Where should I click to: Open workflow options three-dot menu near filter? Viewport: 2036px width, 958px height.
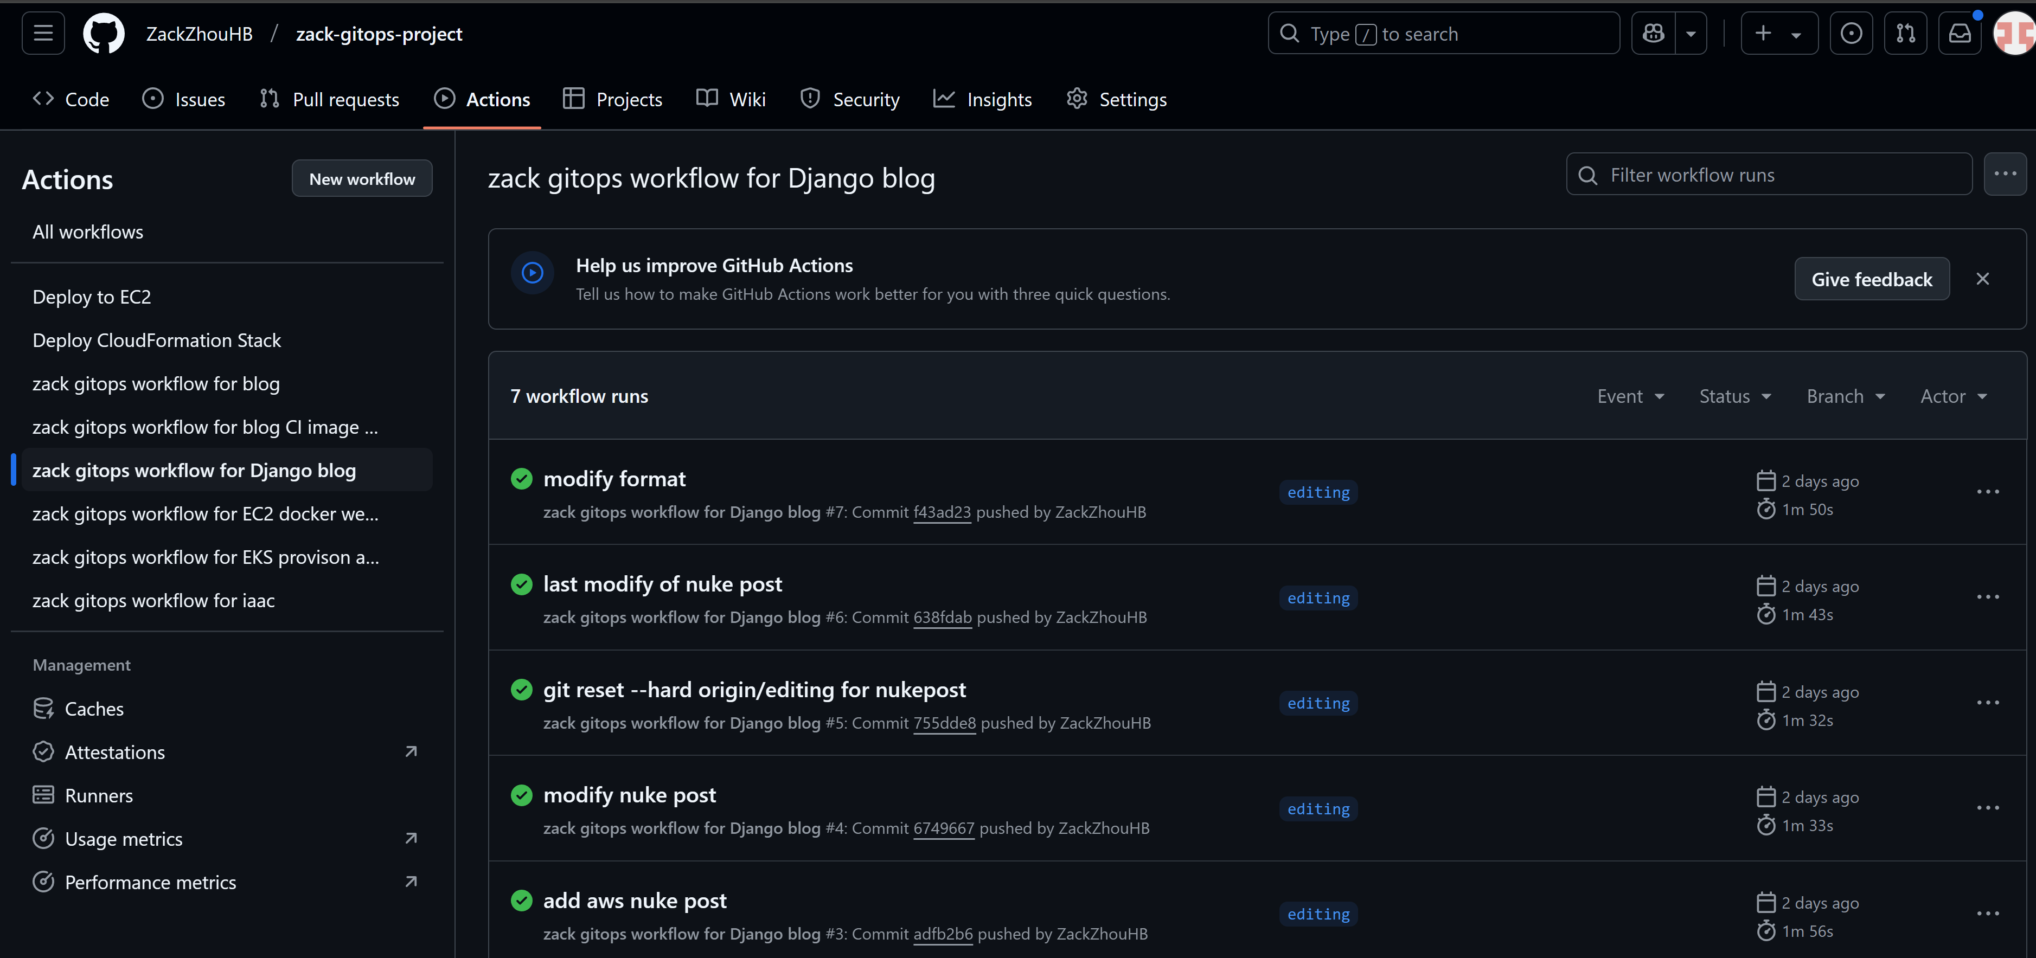pos(2005,173)
